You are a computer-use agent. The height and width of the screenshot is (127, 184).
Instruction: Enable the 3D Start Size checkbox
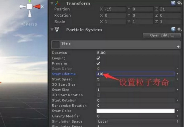(x=98, y=84)
